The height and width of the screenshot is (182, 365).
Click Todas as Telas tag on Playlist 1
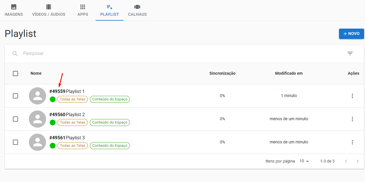click(x=73, y=99)
